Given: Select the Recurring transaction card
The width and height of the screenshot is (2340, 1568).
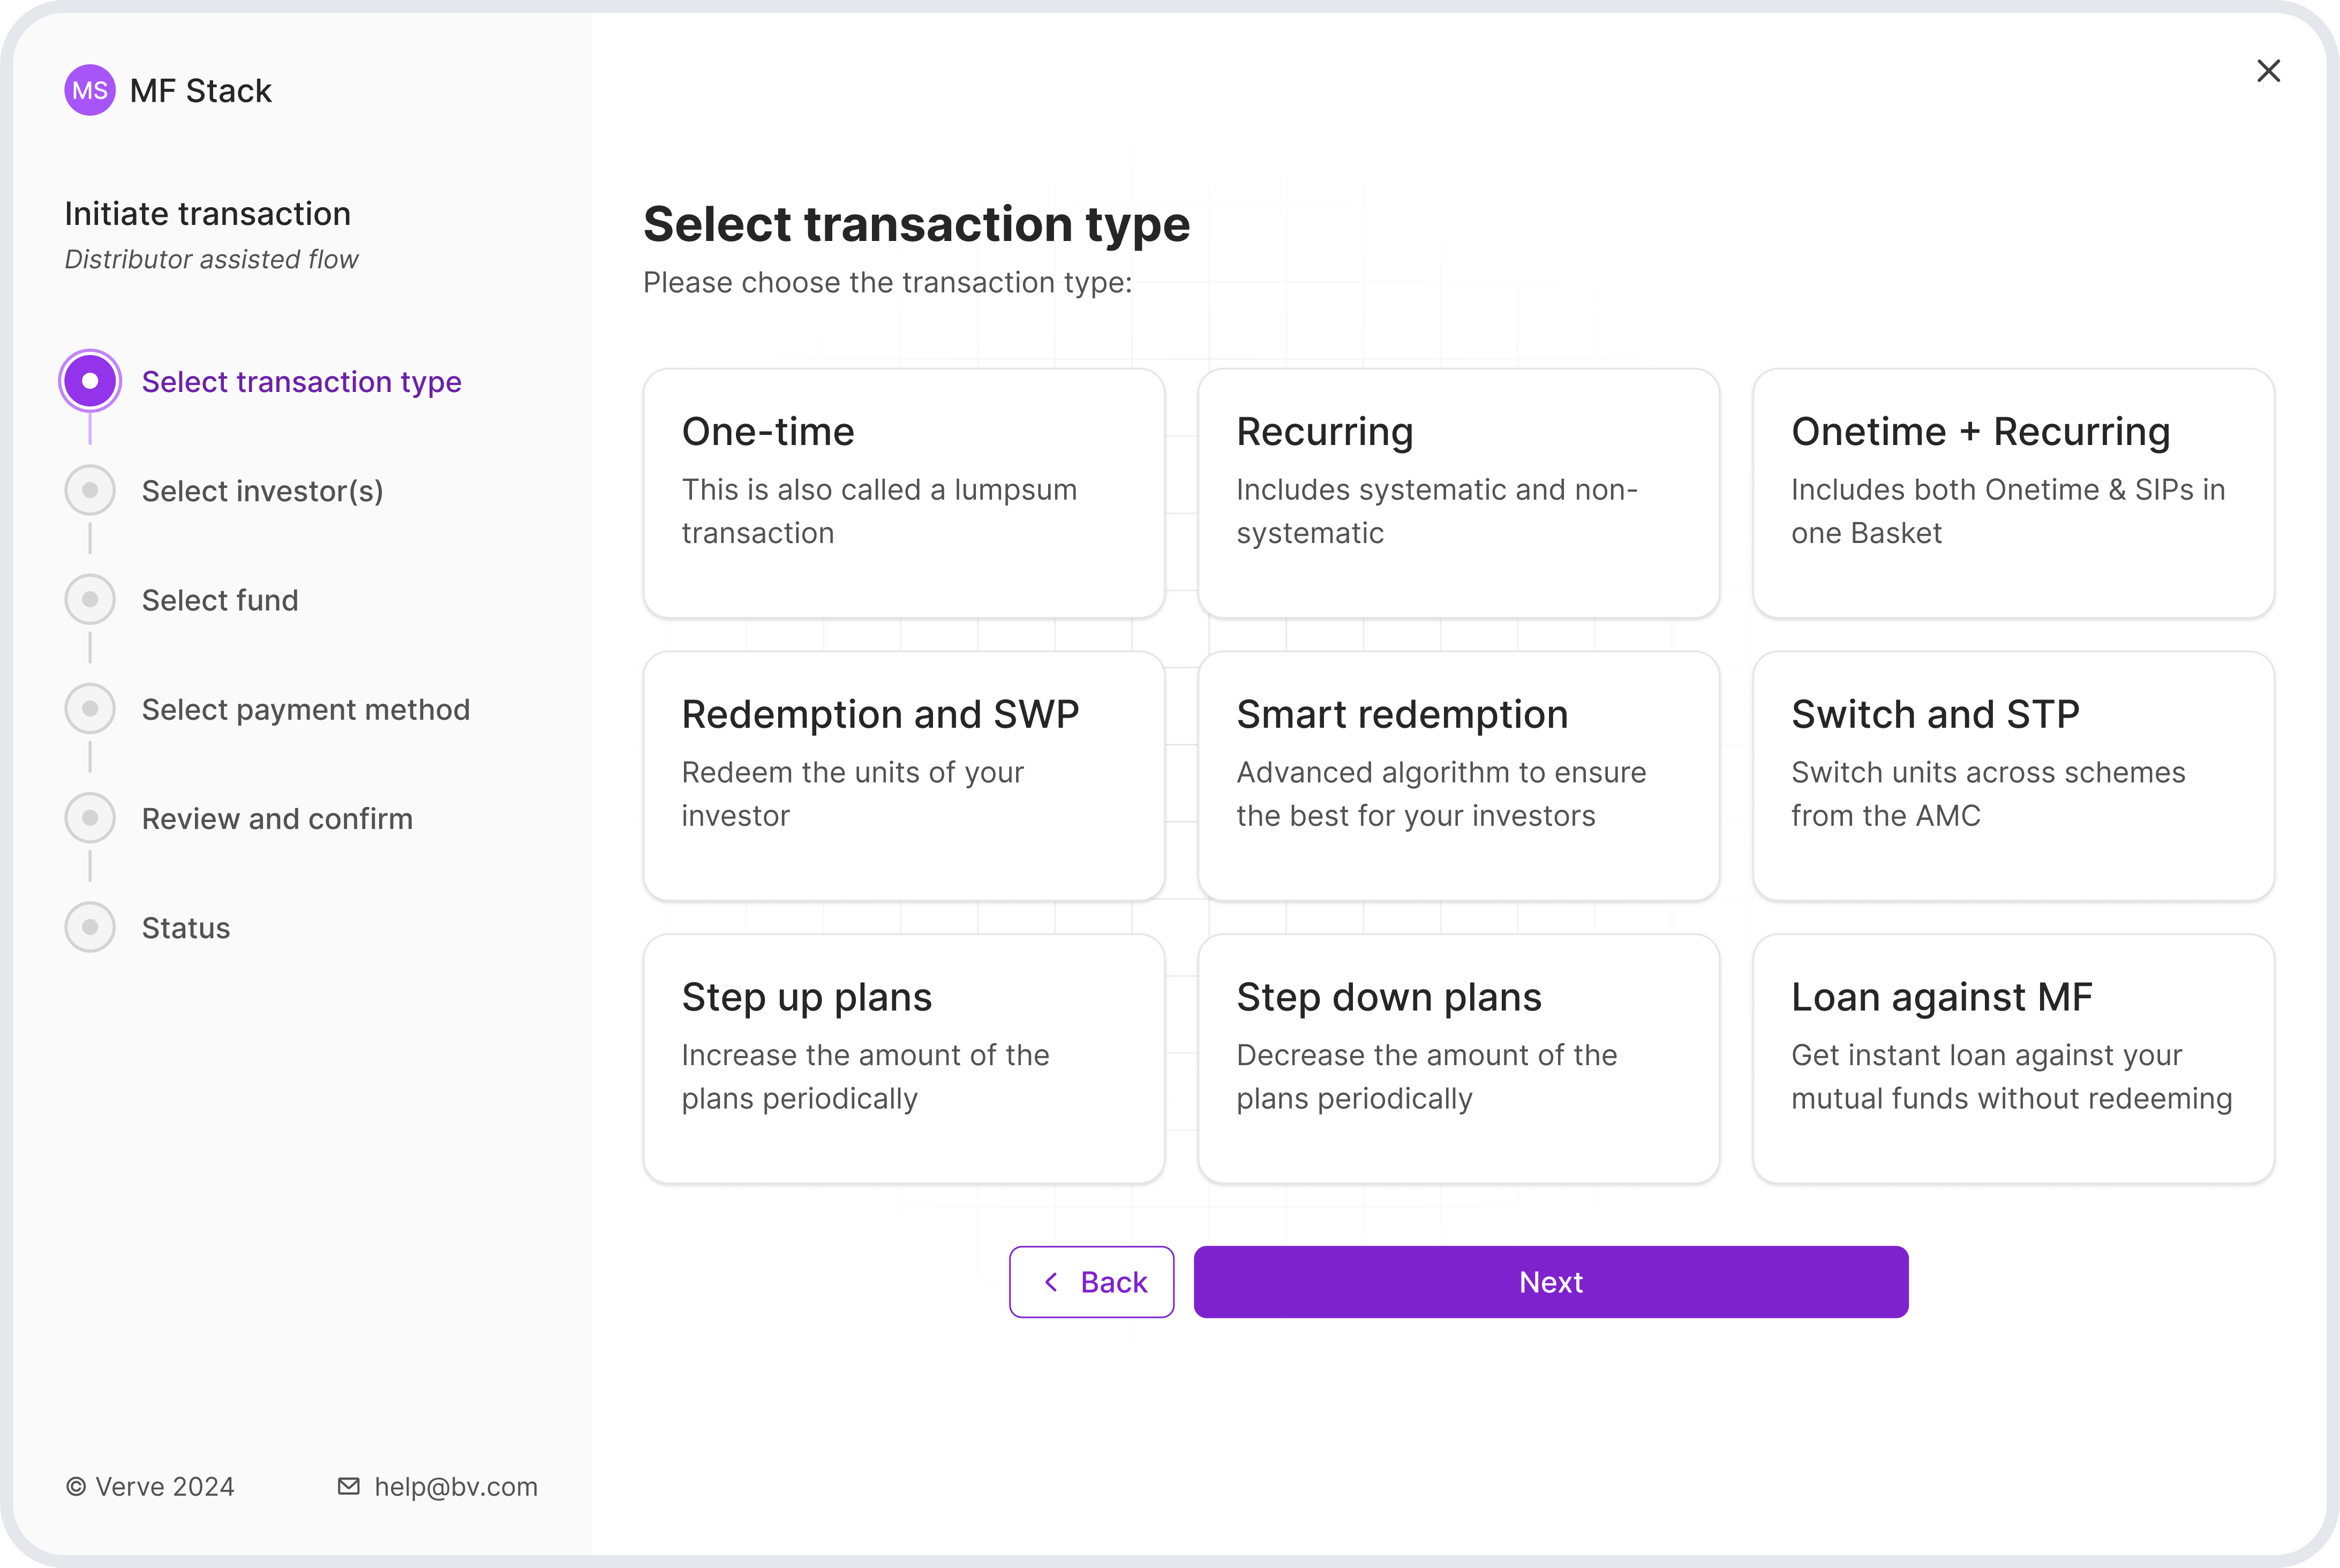Looking at the screenshot, I should [x=1458, y=493].
